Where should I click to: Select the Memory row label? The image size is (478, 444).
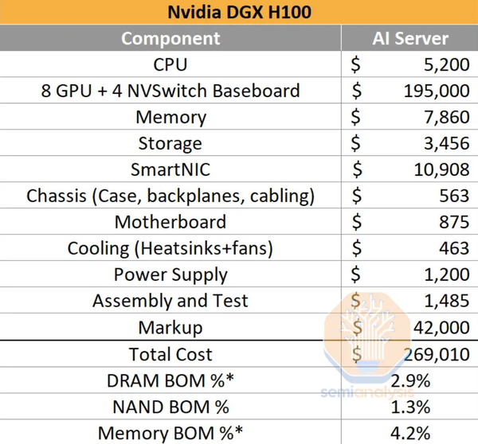pos(170,117)
